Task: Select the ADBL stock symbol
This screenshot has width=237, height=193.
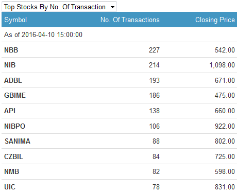Action: (x=13, y=80)
